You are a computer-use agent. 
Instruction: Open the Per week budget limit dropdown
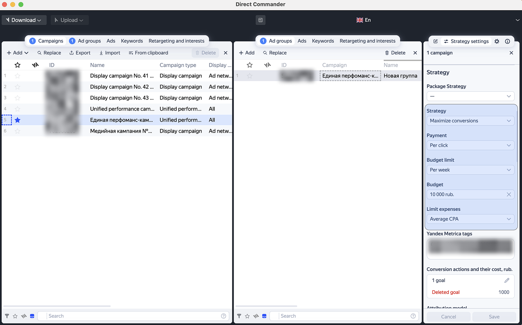[470, 170]
